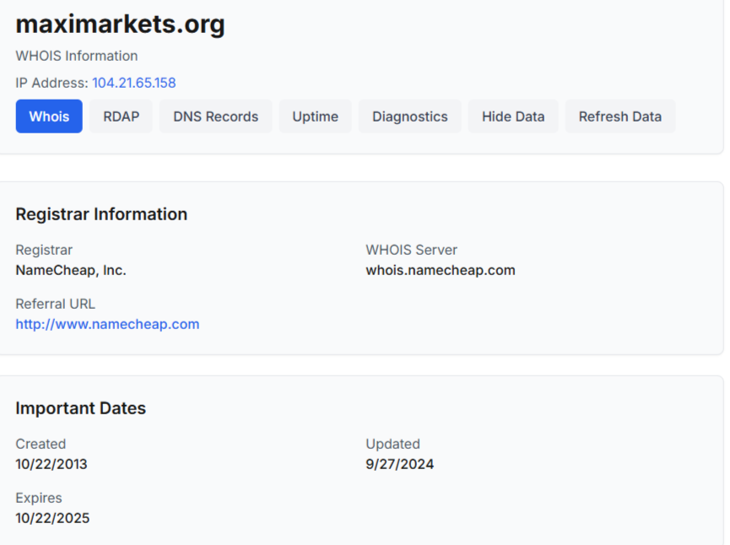View the Uptime tab
The image size is (730, 545).
point(315,116)
